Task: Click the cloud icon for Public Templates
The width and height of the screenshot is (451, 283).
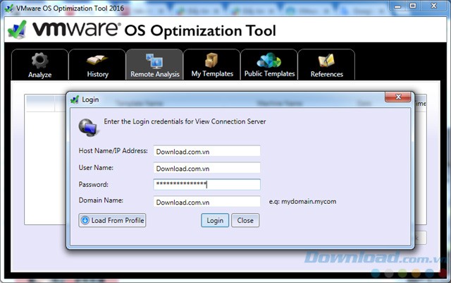Action: coord(268,60)
